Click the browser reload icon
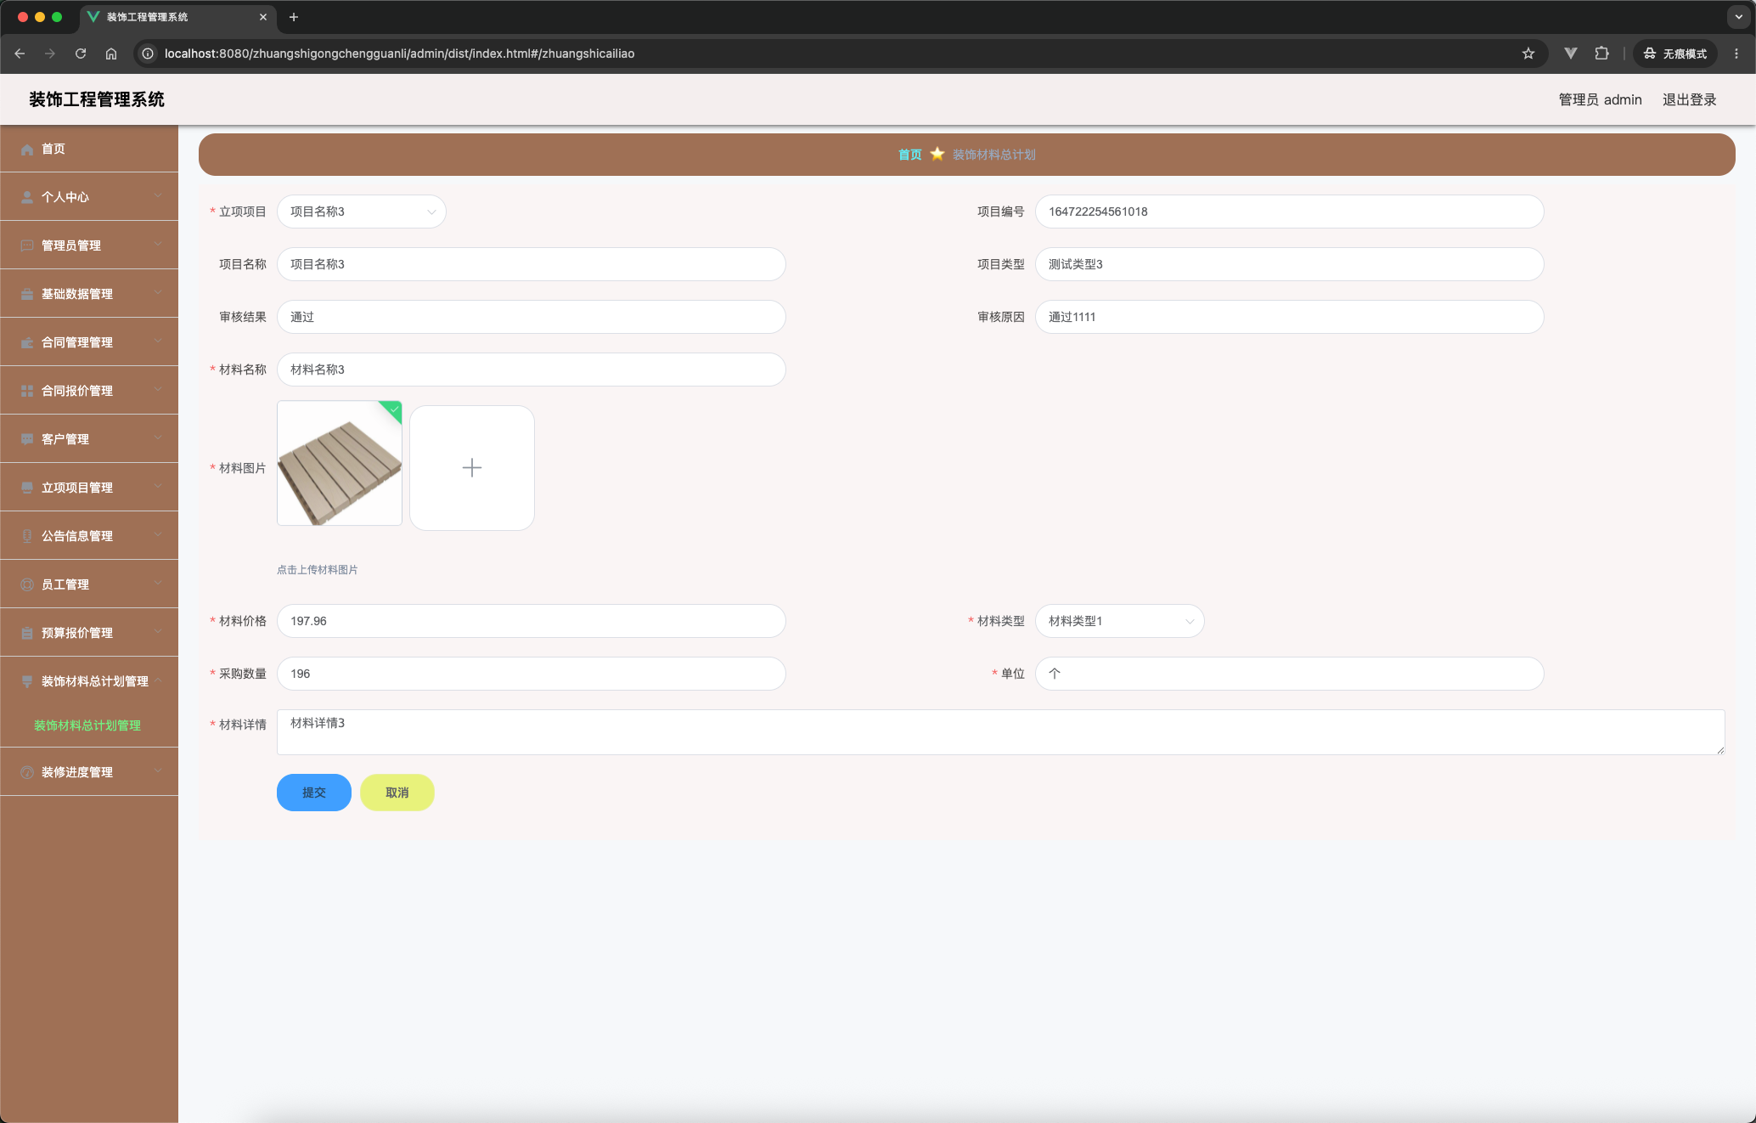Image resolution: width=1756 pixels, height=1123 pixels. click(x=81, y=54)
